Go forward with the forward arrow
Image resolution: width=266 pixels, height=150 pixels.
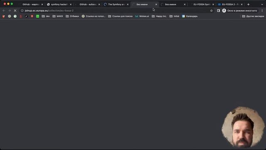pos(10,10)
